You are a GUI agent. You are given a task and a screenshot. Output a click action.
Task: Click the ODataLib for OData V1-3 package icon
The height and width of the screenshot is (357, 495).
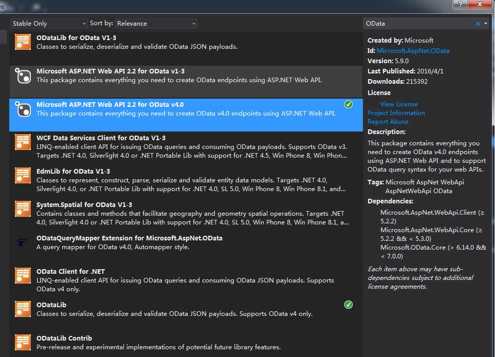(23, 42)
